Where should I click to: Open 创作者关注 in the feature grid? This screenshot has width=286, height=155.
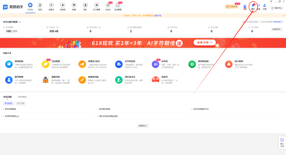(x=129, y=80)
